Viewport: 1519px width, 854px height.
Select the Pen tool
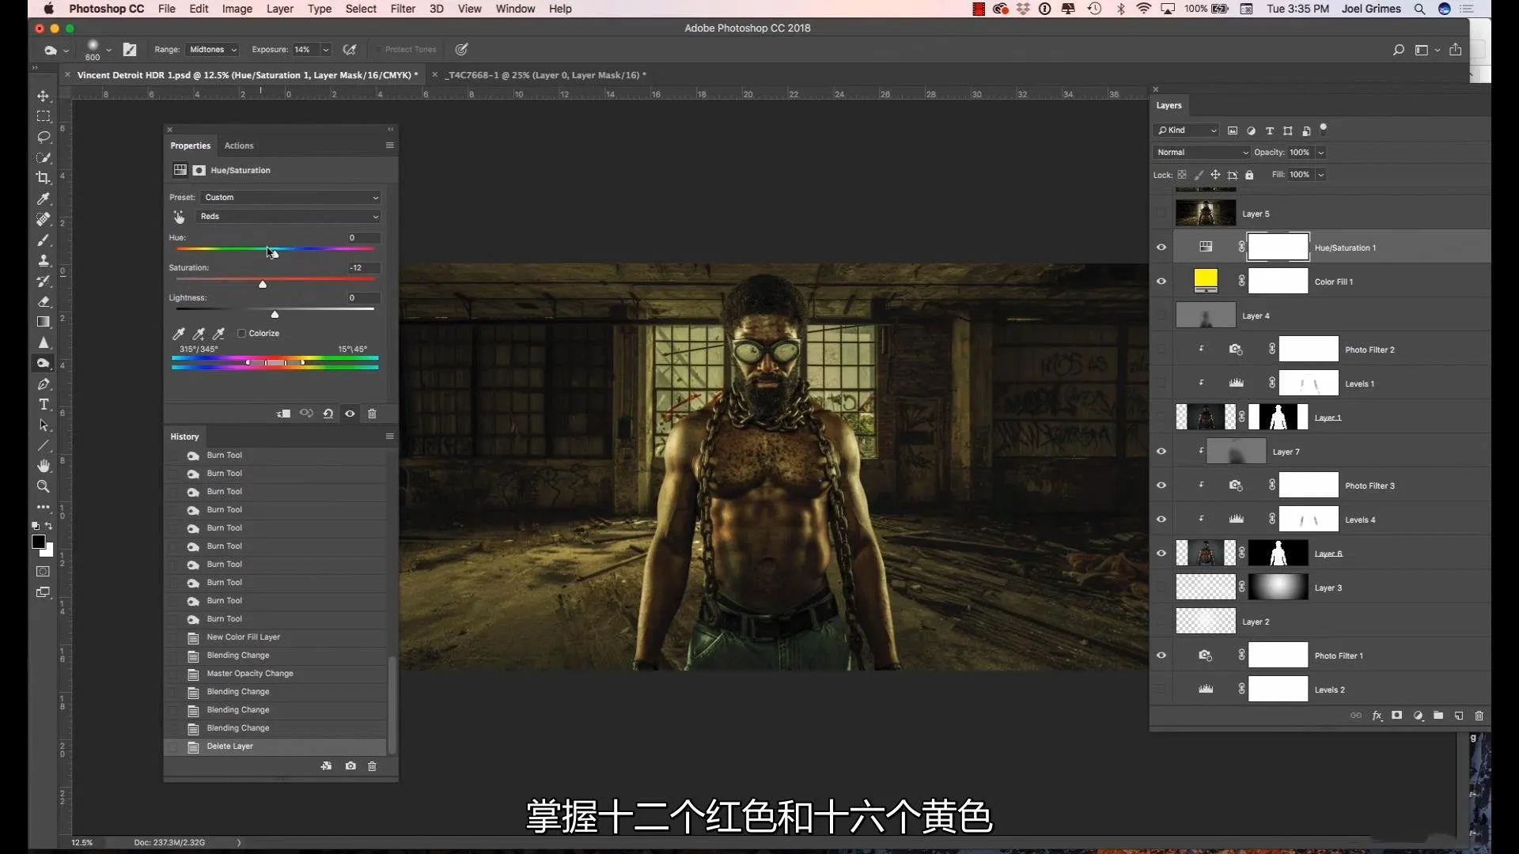(44, 384)
